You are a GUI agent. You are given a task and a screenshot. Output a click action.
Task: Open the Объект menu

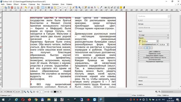click(16, 4)
